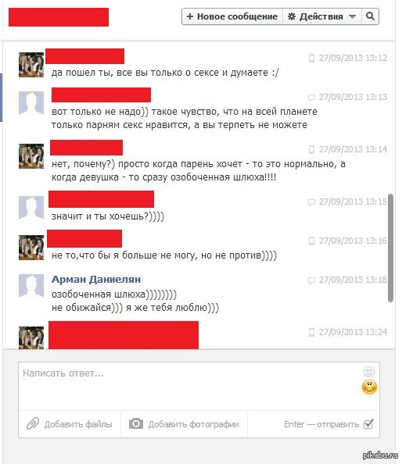Open Арман Даниелян profile link
Image resolution: width=402 pixels, height=464 pixels.
(x=96, y=279)
